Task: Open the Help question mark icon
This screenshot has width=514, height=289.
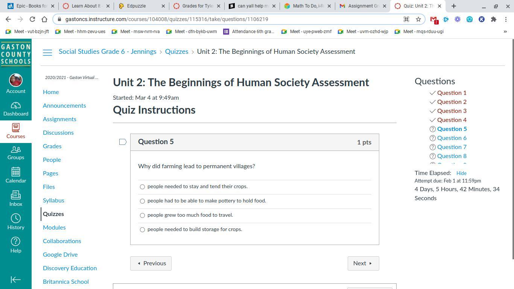Action: 16,242
